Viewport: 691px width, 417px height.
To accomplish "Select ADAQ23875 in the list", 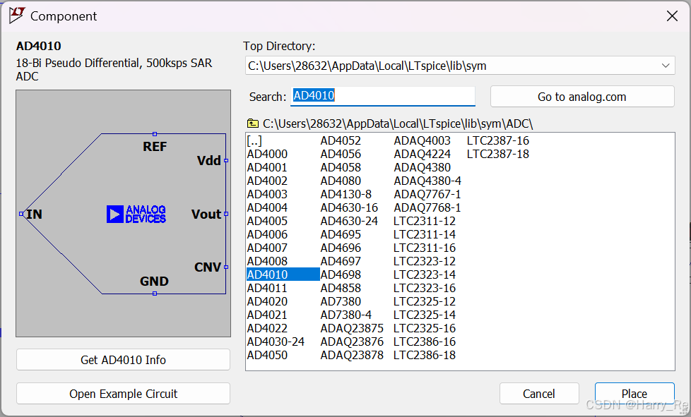I will (x=352, y=329).
